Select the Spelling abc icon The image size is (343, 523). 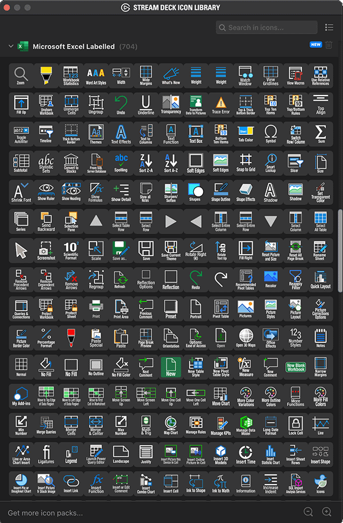121,163
